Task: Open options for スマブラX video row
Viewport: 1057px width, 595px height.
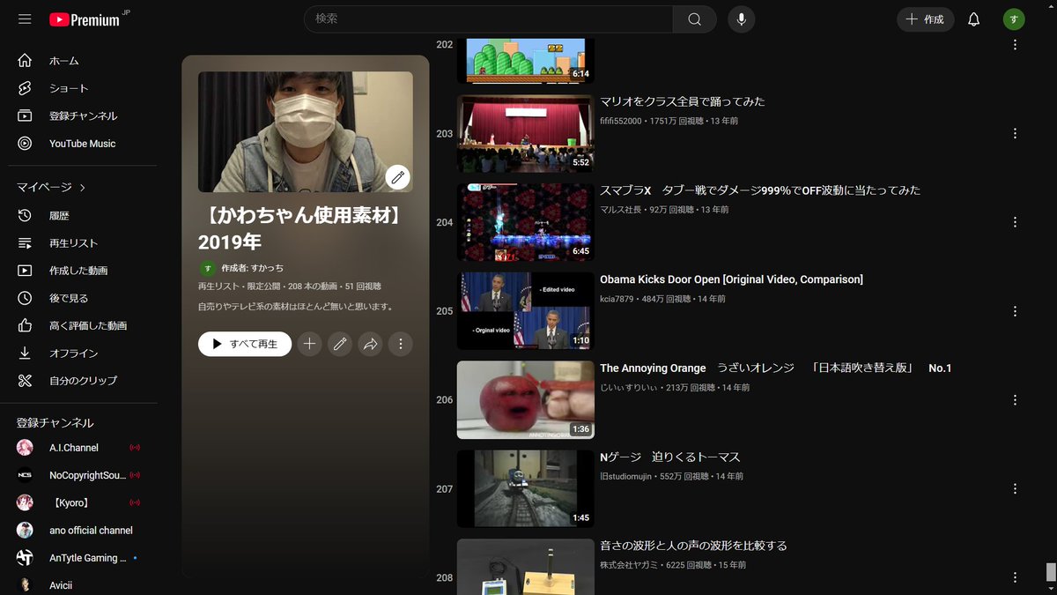Action: point(1015,222)
